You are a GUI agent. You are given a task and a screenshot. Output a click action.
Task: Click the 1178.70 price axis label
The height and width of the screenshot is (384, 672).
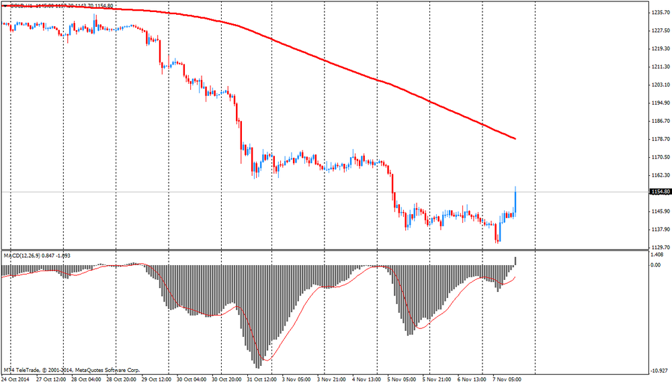[x=661, y=139]
